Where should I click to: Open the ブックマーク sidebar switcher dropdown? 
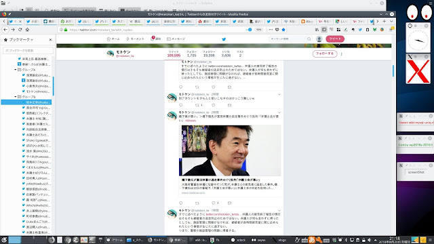pos(21,40)
